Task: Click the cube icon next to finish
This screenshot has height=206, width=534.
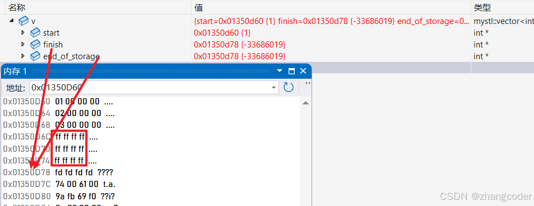Action: pos(35,44)
